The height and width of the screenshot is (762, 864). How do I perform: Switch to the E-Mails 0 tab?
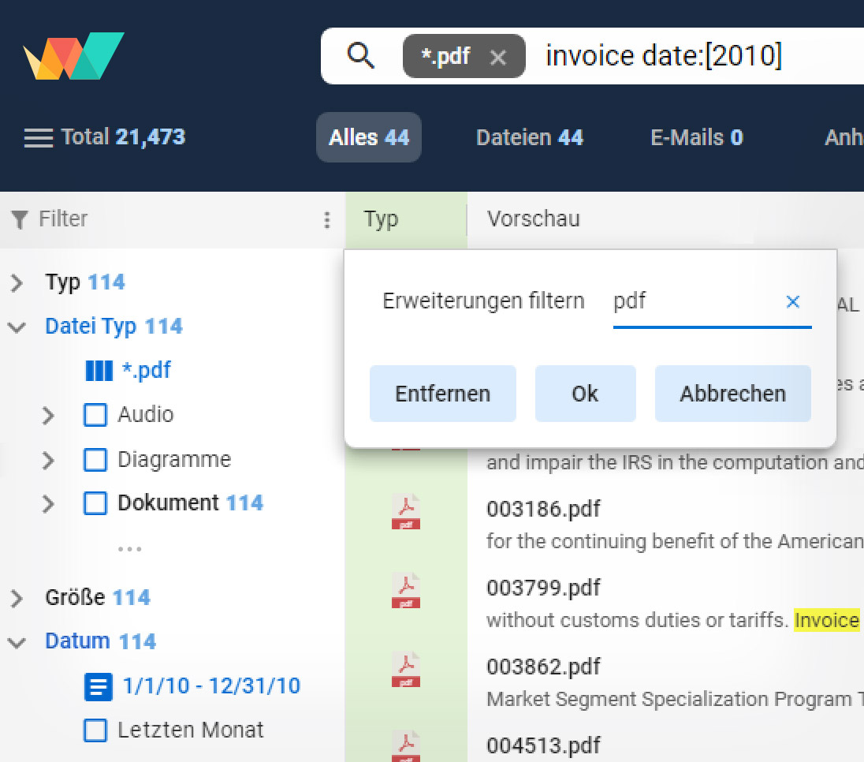pyautogui.click(x=697, y=137)
